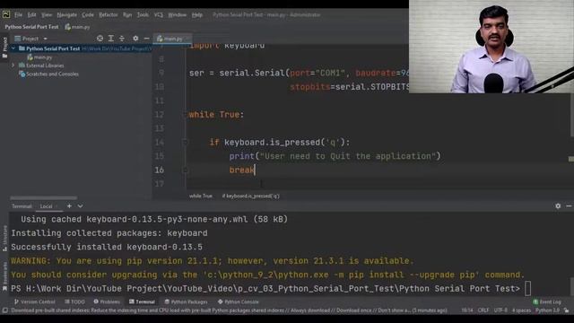Image resolution: width=574 pixels, height=323 pixels.
Task: Open the Python Packages tool window
Action: (186, 301)
